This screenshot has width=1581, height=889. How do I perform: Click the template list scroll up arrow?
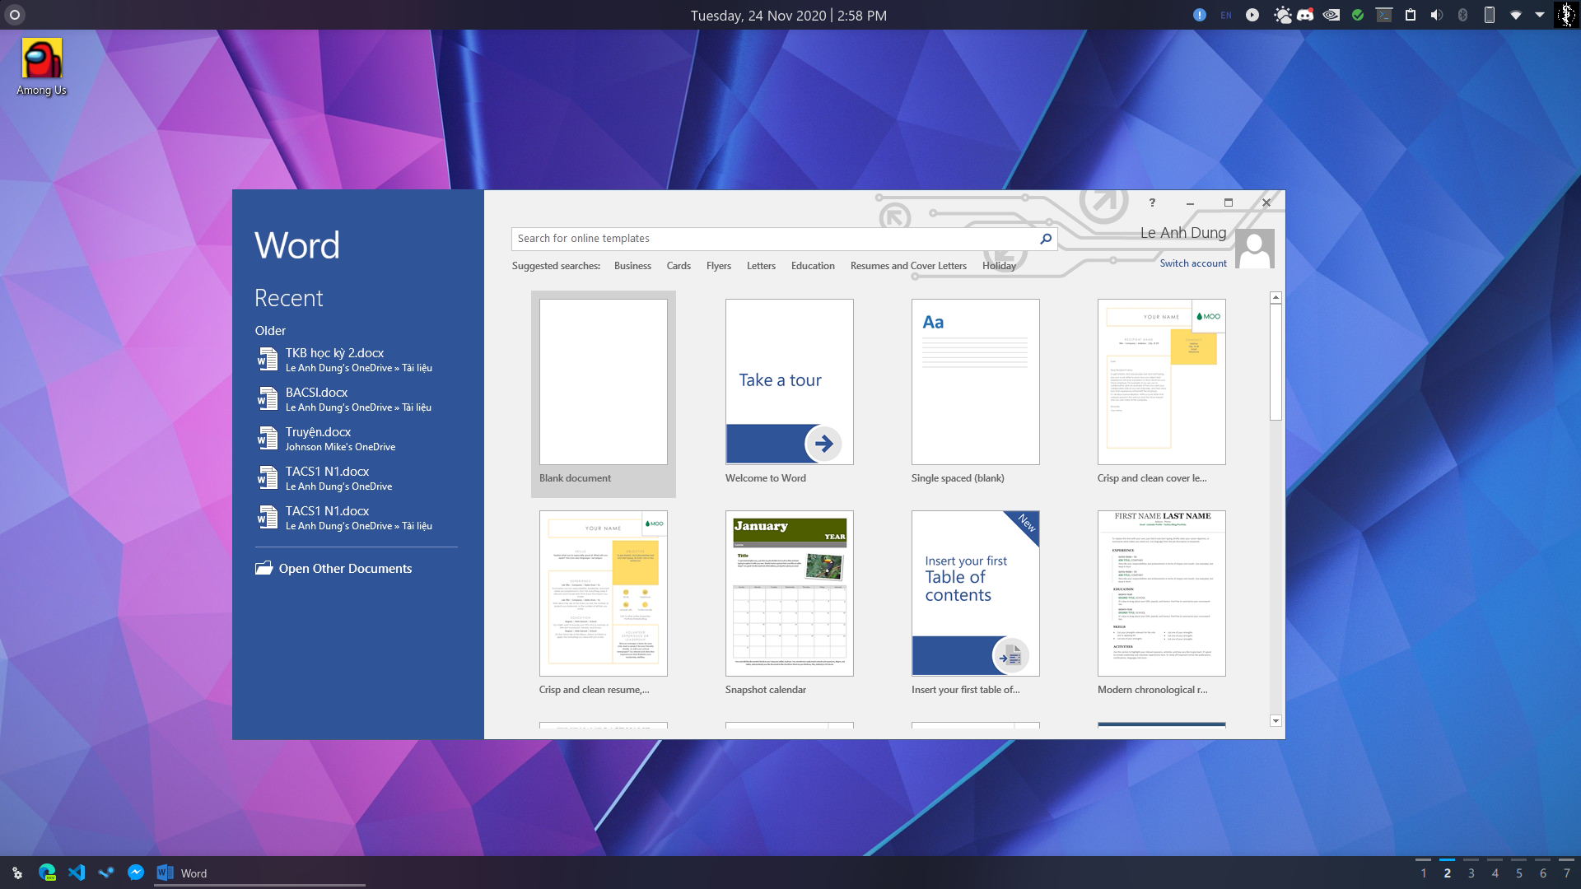(1276, 297)
